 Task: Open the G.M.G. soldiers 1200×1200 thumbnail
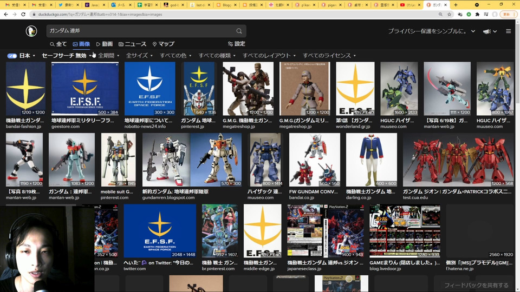click(x=248, y=89)
